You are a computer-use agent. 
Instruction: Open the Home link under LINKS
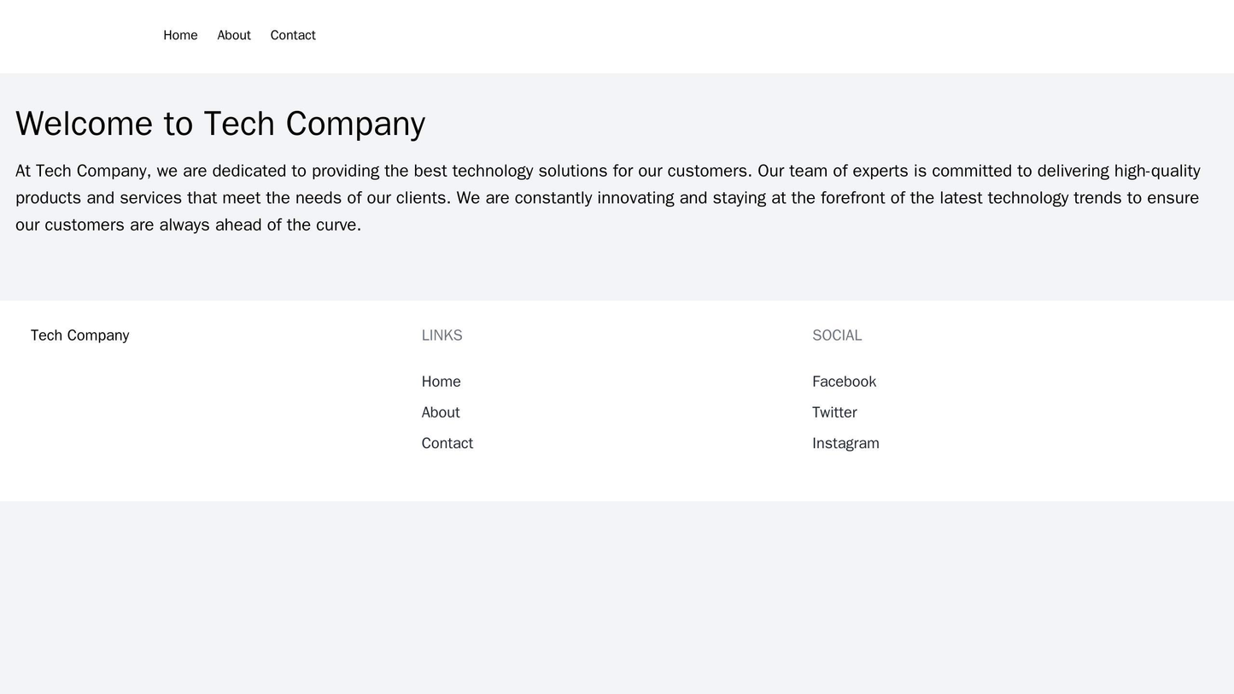click(440, 382)
